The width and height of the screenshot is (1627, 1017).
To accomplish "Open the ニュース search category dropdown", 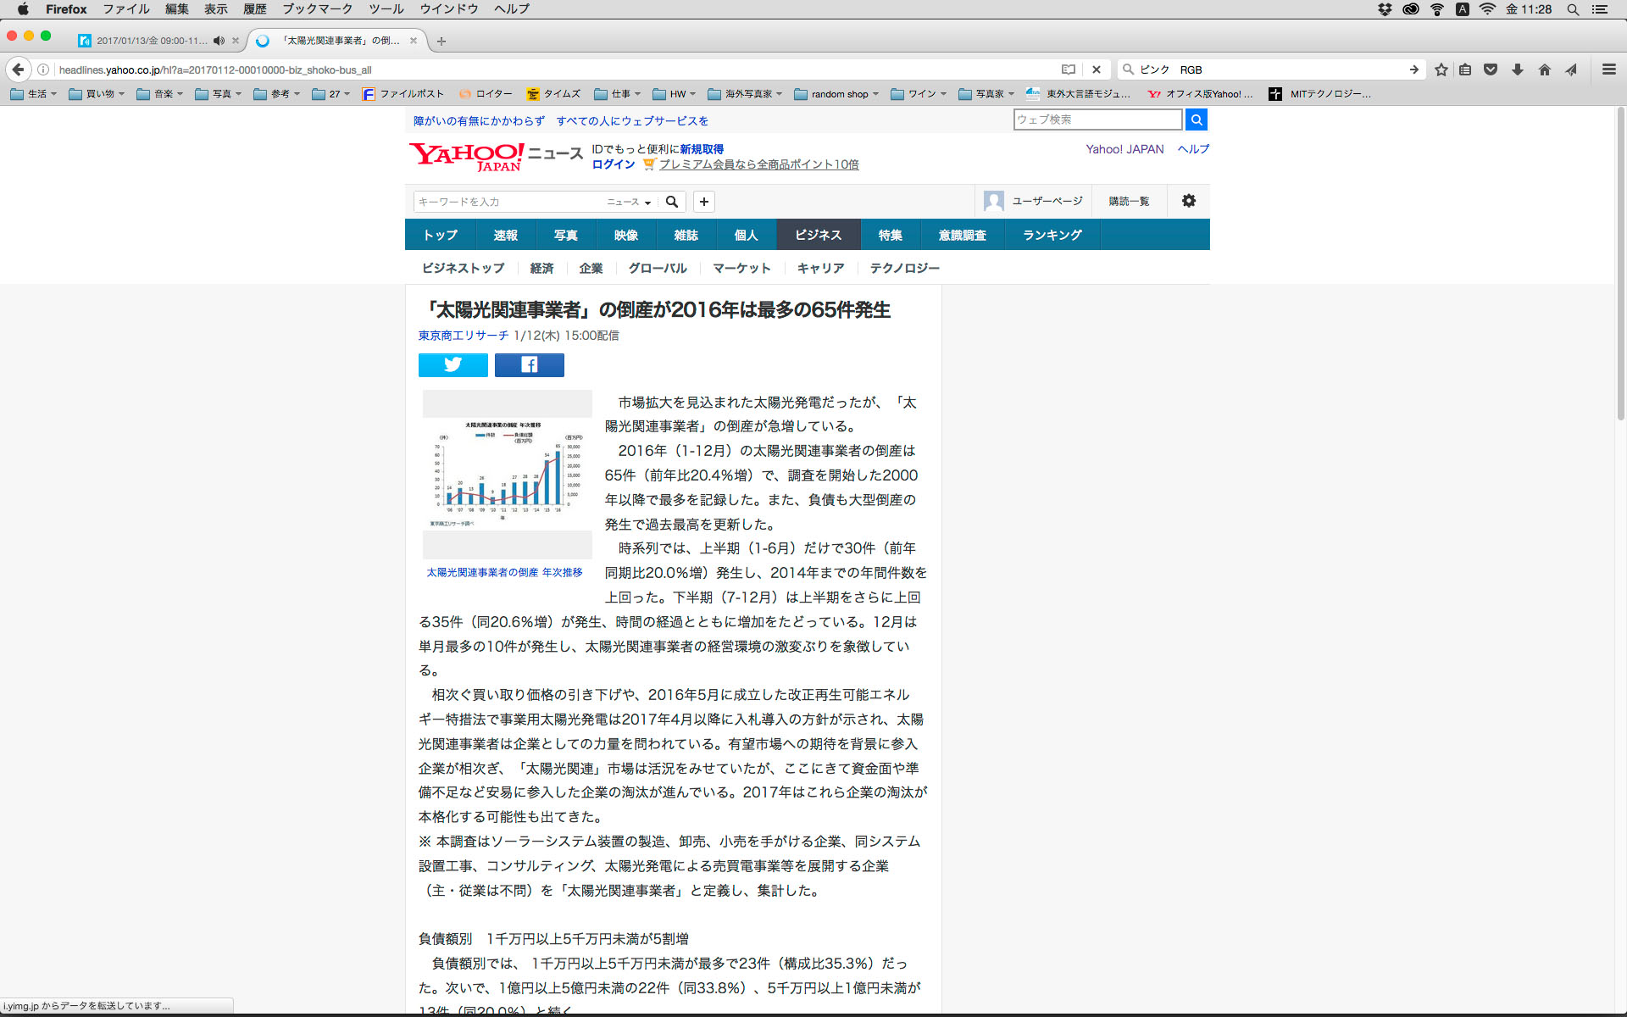I will [628, 202].
